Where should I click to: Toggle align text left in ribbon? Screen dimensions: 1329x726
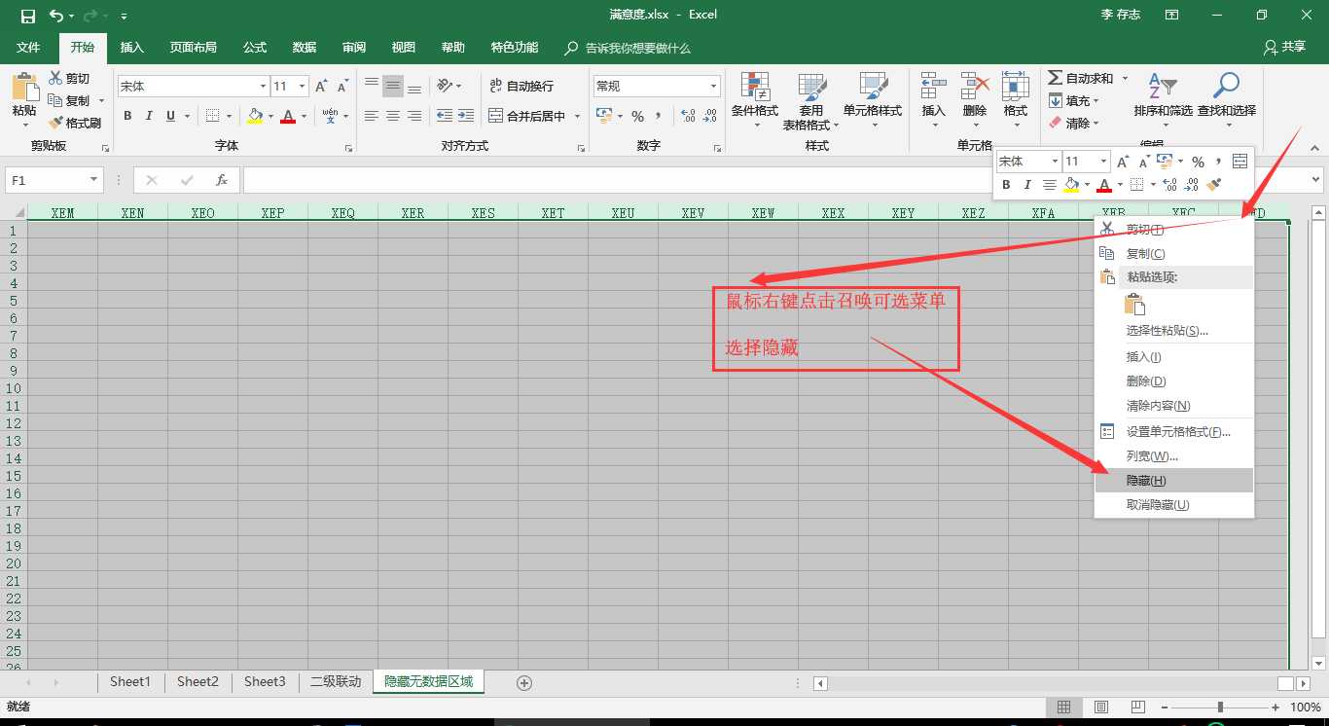(372, 116)
